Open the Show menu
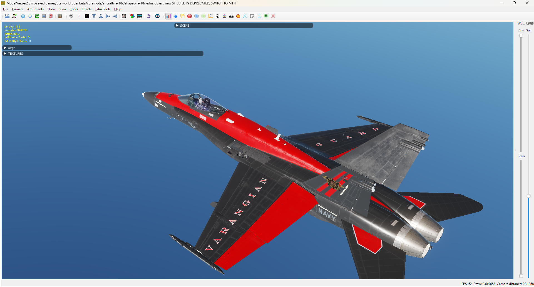This screenshot has width=534, height=287. pos(51,9)
